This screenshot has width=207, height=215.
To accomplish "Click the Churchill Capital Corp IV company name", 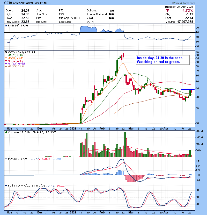I will [28, 3].
